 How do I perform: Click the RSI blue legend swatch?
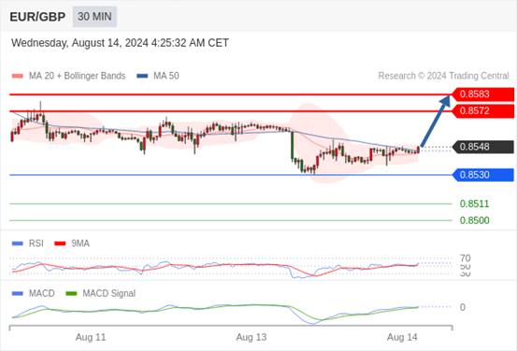(x=18, y=243)
